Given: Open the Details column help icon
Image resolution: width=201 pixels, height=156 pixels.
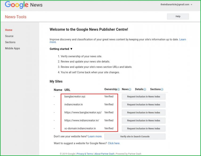Looking at the screenshot, I should (145, 89).
